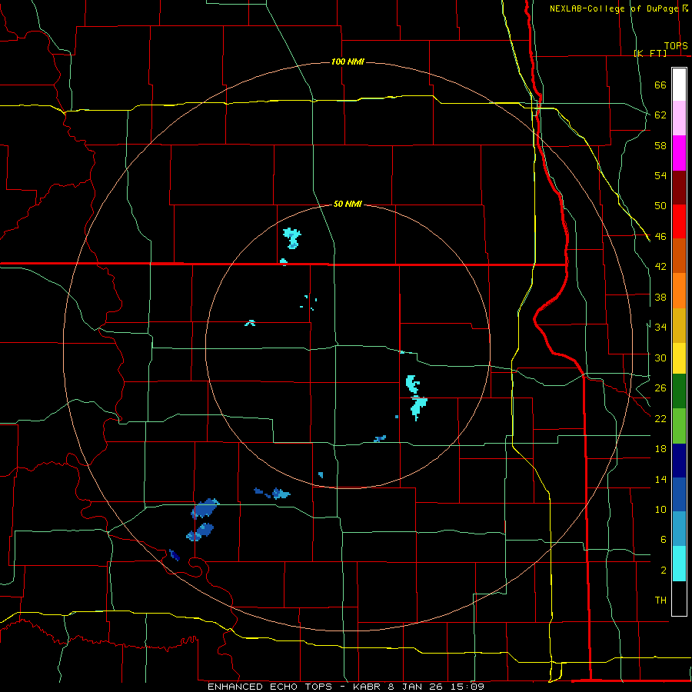Screen dimensions: 692x692
Task: Click the [K FT] units label
Action: (650, 53)
